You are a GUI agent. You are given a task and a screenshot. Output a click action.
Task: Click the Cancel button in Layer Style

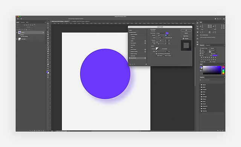186,33
